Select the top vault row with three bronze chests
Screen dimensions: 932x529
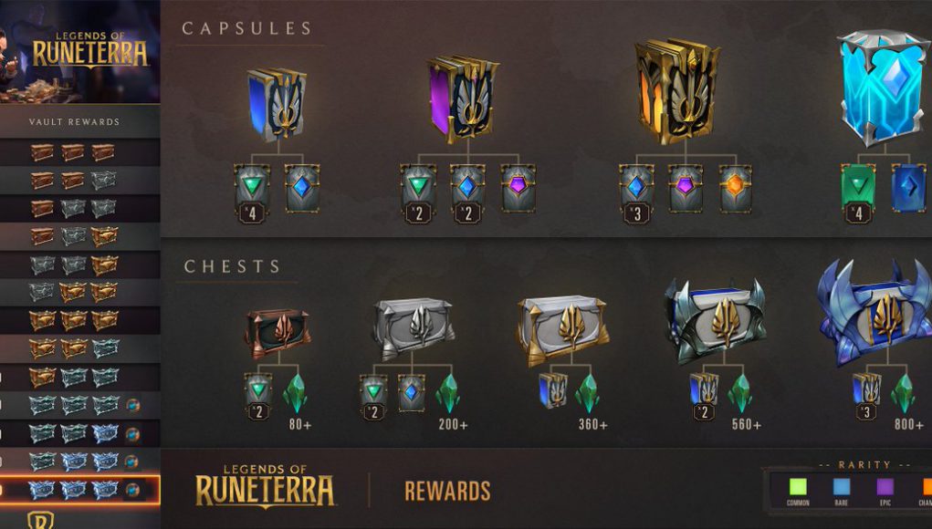79,152
